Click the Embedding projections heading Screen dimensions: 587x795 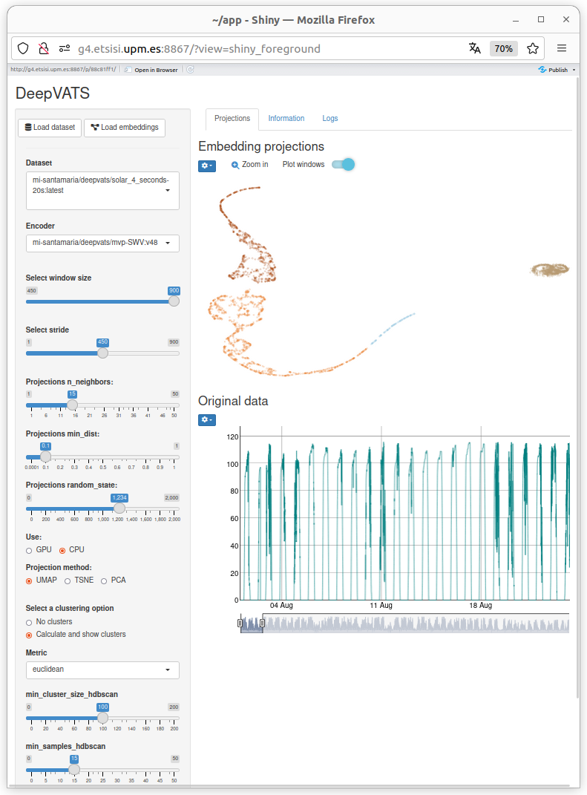[x=261, y=146]
